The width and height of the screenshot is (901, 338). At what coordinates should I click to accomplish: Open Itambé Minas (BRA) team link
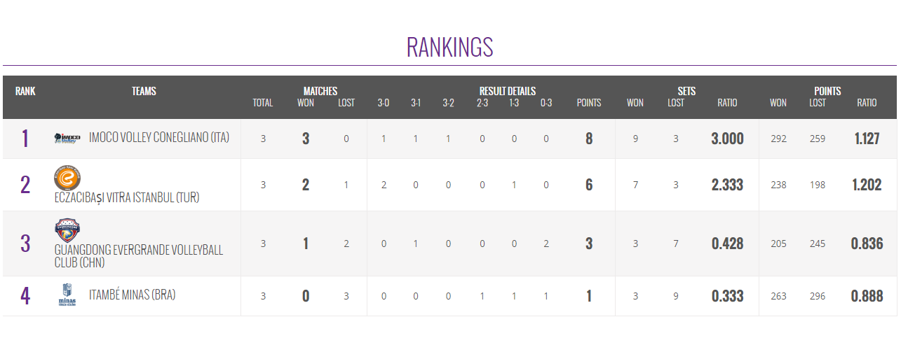click(132, 295)
